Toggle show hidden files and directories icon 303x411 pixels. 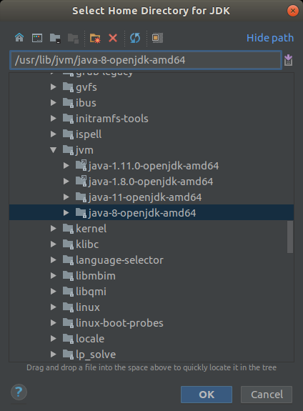[x=157, y=38]
